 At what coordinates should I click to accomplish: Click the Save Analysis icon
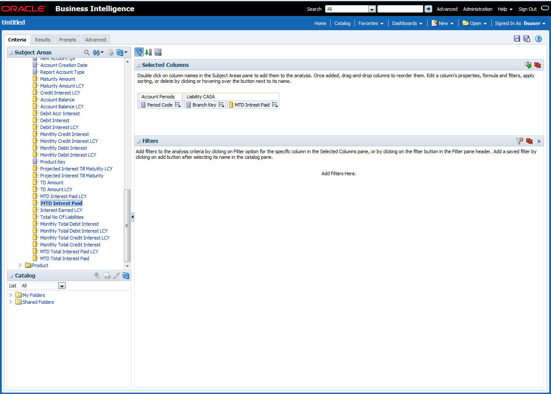click(x=517, y=39)
